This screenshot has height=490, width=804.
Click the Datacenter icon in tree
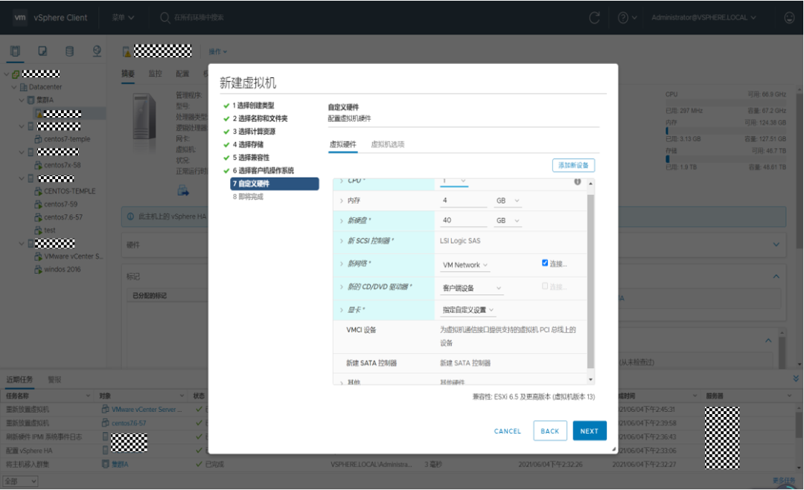[24, 87]
